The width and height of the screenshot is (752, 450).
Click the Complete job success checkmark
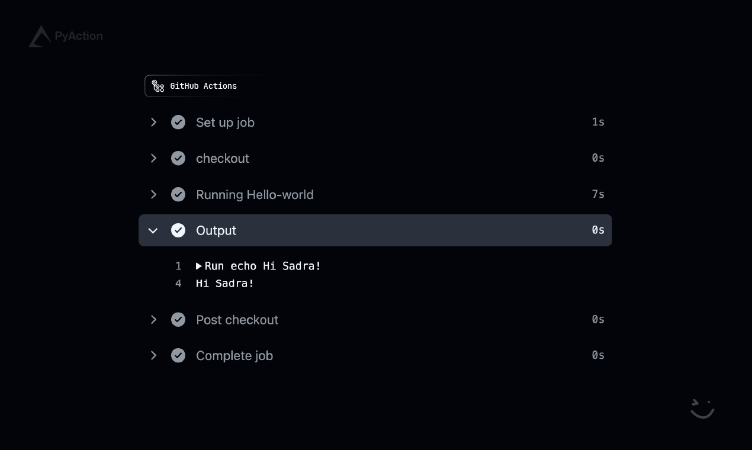point(178,355)
